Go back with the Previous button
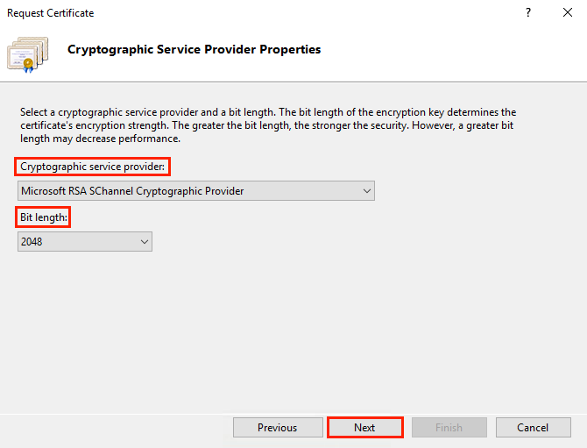The width and height of the screenshot is (587, 448). [277, 428]
